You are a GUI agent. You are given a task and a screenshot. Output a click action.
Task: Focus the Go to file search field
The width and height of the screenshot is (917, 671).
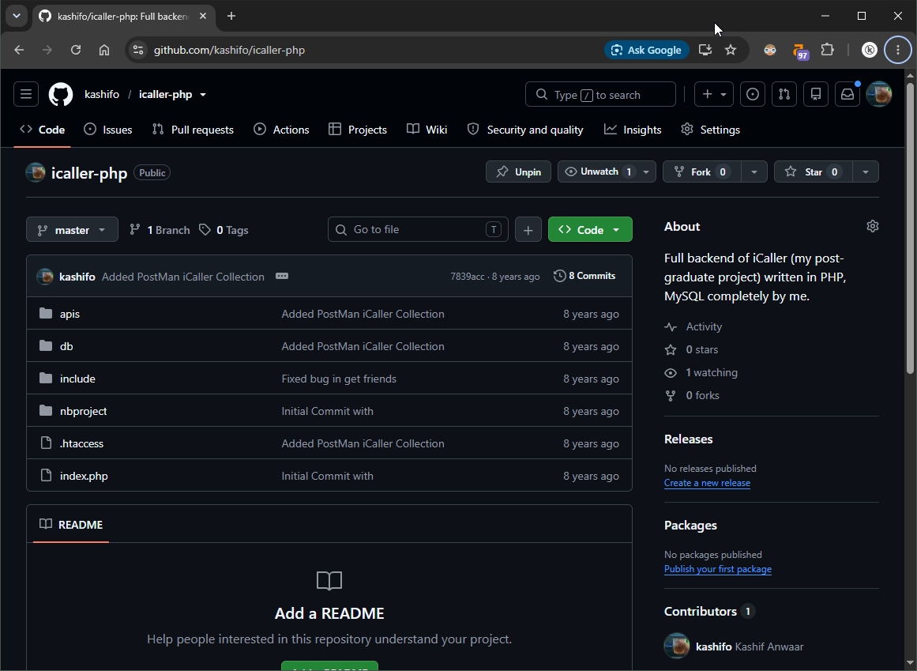point(418,229)
